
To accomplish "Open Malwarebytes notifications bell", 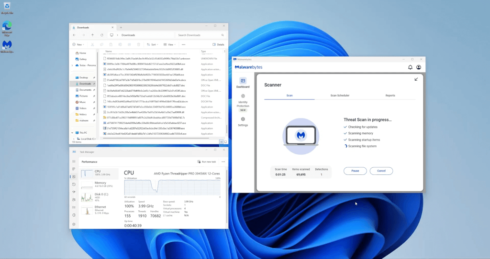I will click(x=410, y=67).
